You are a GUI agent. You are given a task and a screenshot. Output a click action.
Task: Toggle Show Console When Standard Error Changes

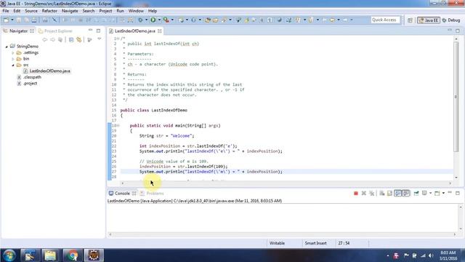pyautogui.click(x=406, y=194)
